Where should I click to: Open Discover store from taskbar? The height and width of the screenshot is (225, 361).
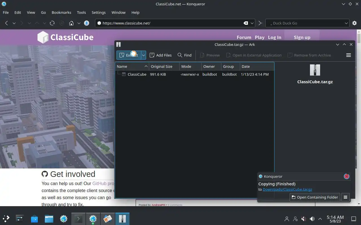[x=34, y=218]
